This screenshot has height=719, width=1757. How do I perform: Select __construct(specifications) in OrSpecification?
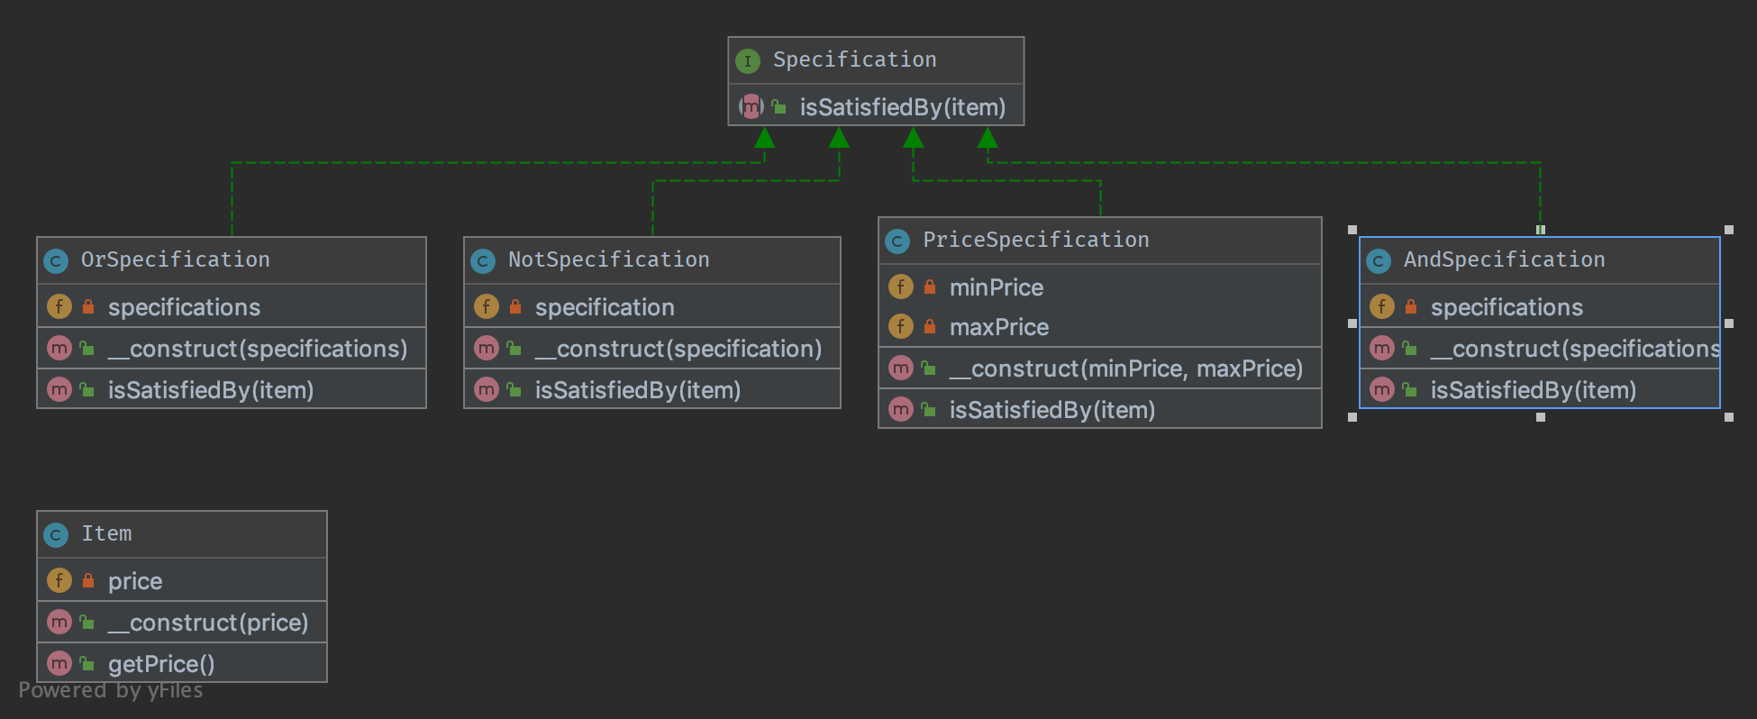(257, 349)
